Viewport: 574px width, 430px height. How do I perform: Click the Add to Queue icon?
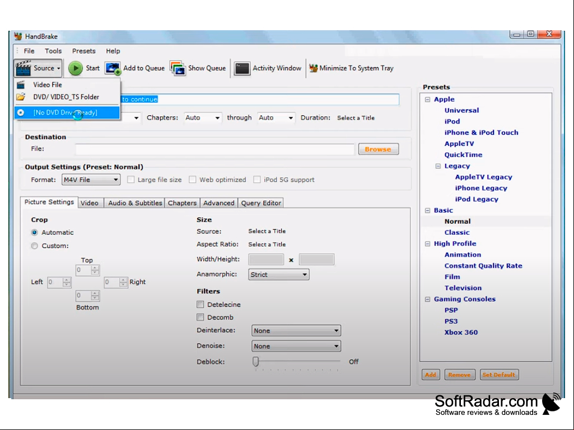point(113,68)
